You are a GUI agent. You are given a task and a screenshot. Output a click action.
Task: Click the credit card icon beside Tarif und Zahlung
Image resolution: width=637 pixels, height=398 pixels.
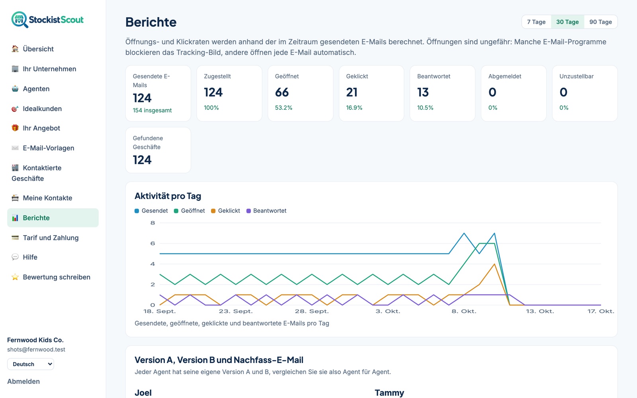15,238
